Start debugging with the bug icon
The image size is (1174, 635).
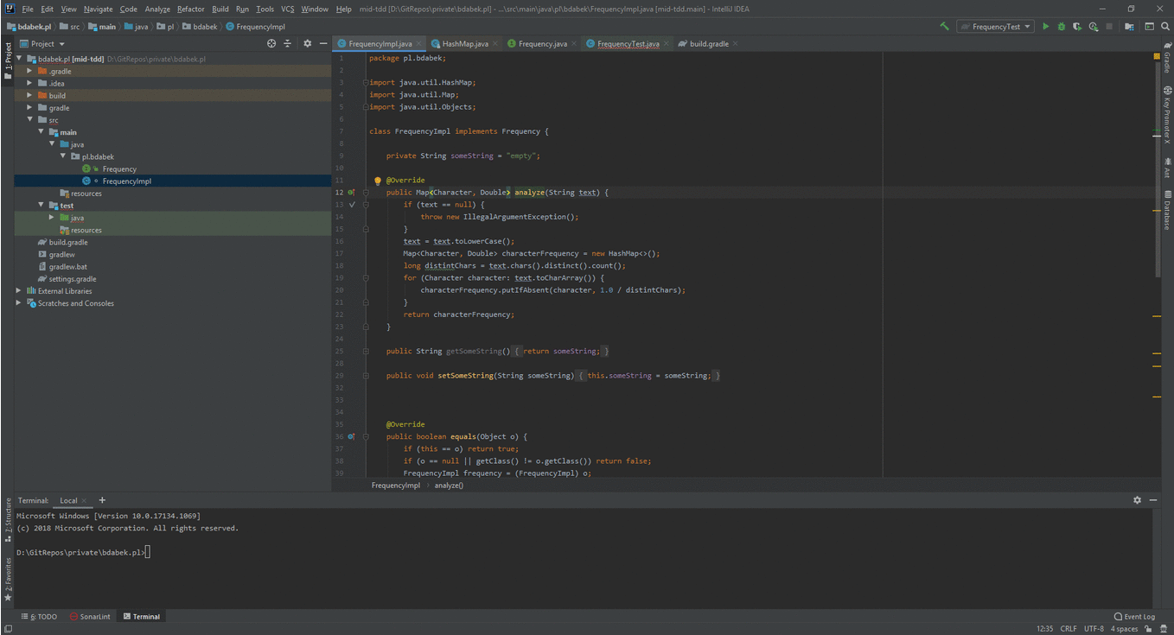point(1062,27)
